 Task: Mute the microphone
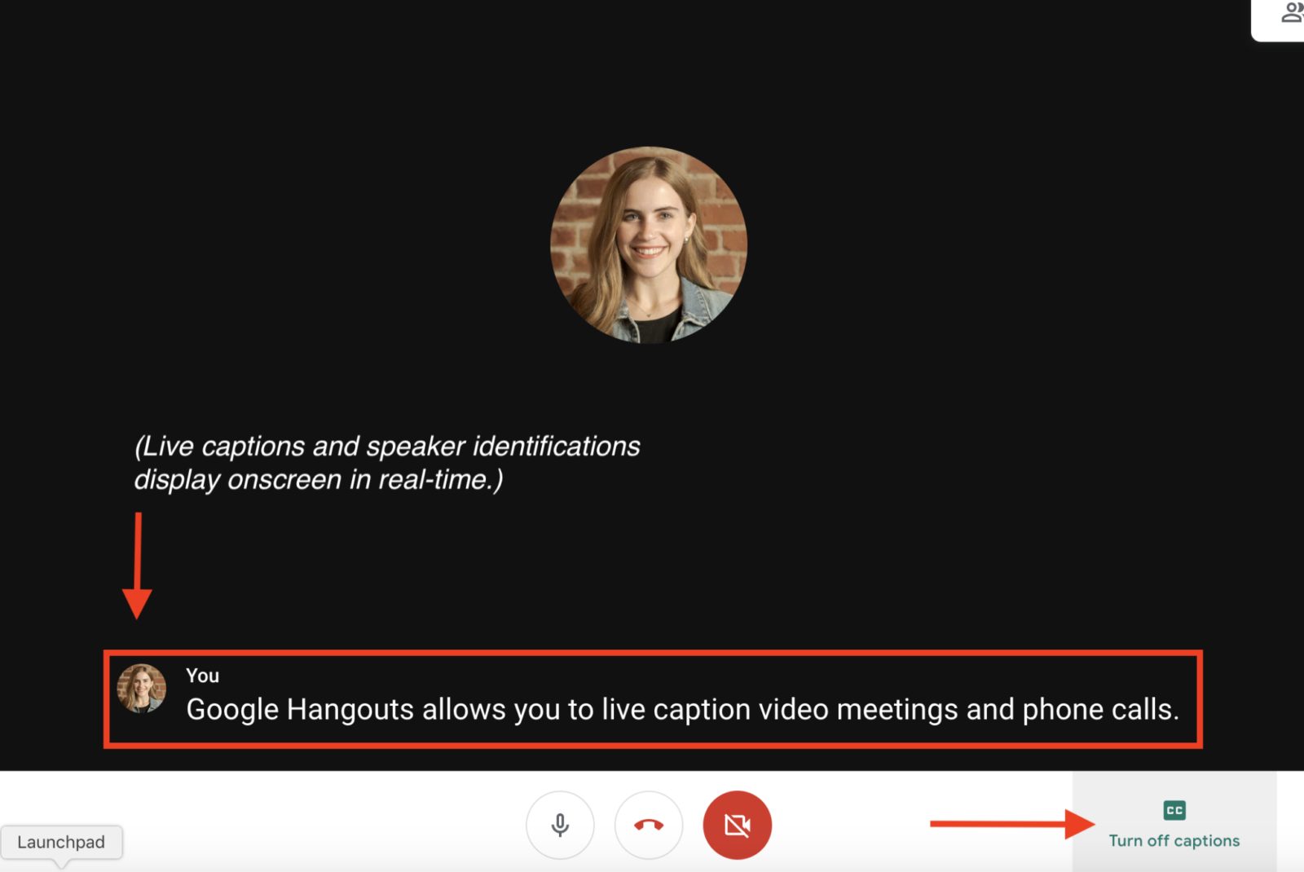pyautogui.click(x=560, y=825)
